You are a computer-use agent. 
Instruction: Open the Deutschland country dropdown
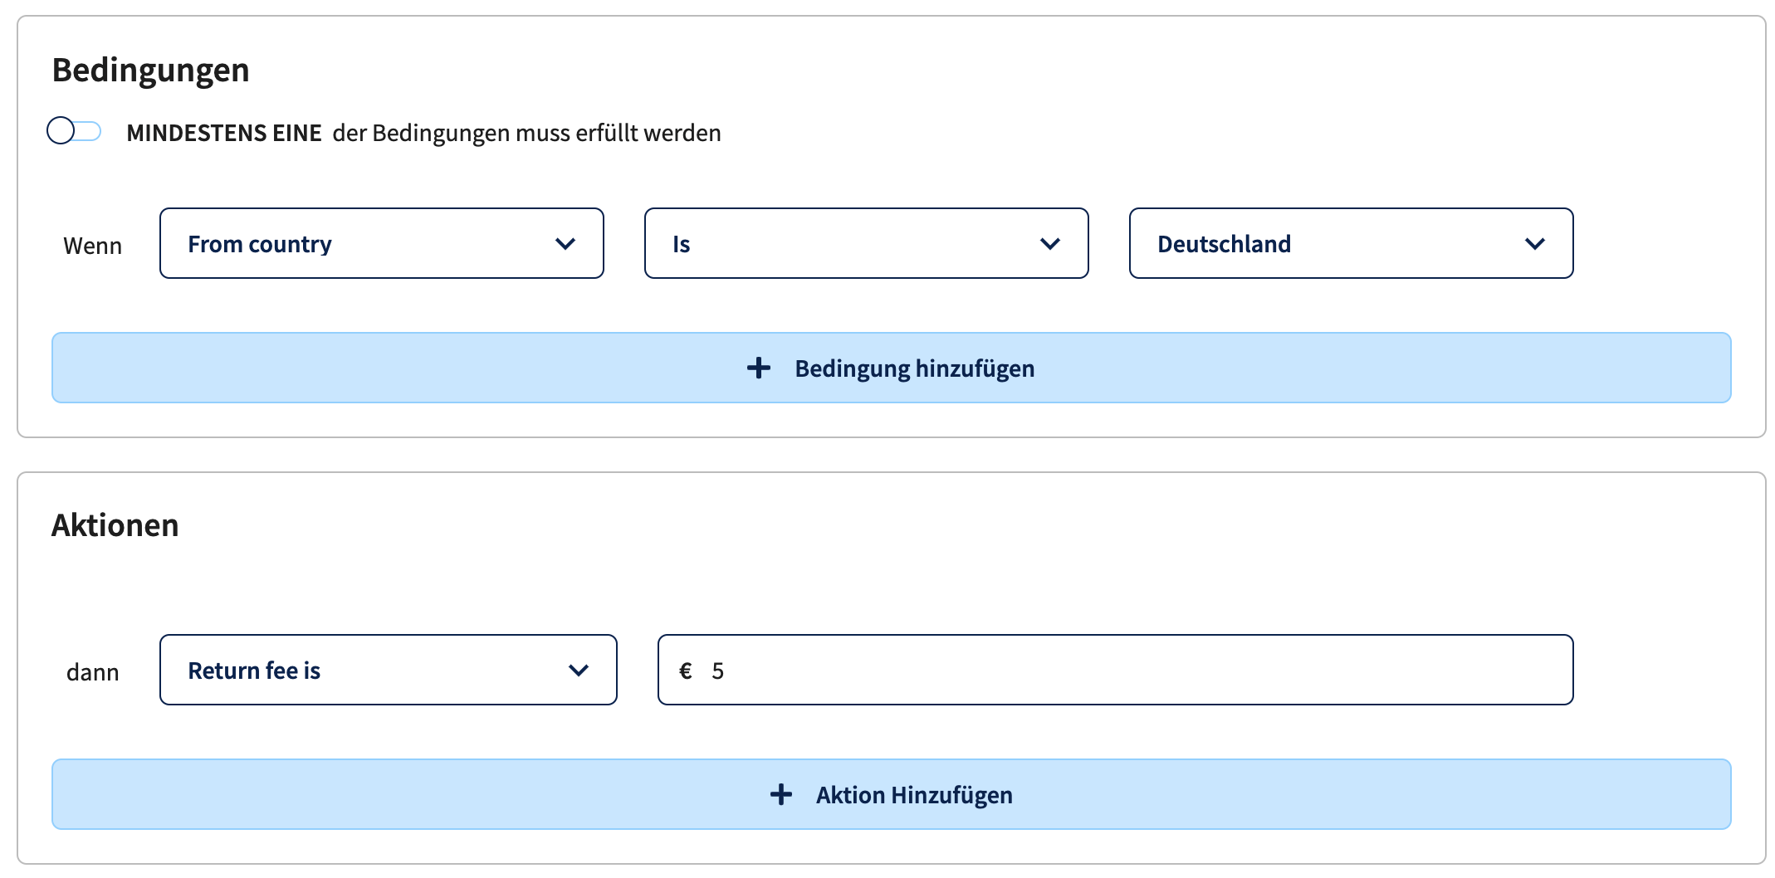pos(1352,243)
